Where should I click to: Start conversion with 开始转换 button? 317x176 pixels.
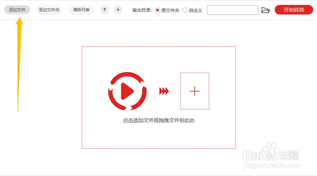[294, 10]
